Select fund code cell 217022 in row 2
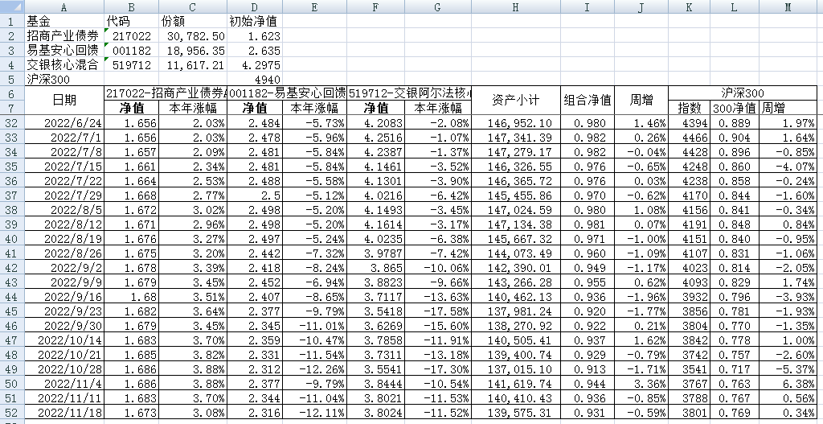The image size is (823, 424). click(x=131, y=36)
